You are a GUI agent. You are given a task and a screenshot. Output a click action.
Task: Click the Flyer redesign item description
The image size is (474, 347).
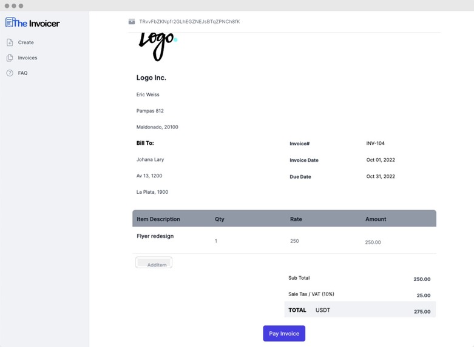coord(155,236)
